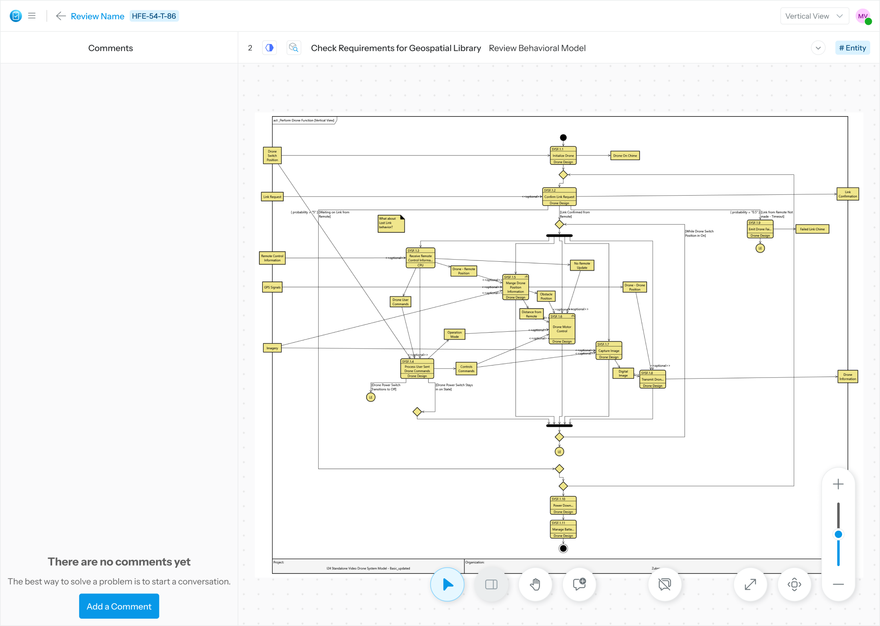The image size is (880, 626).
Task: Toggle the side panel layout button
Action: [x=491, y=584]
